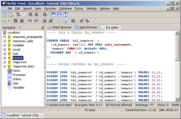181x119 pixels.
Task: Click the Processes icon in navigator
Action: 10,75
